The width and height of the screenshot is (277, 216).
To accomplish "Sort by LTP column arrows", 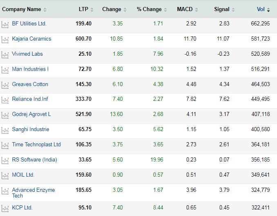I will [92, 10].
